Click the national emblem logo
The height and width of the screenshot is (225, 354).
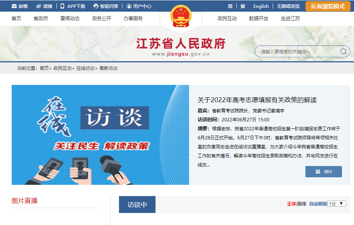point(181,16)
